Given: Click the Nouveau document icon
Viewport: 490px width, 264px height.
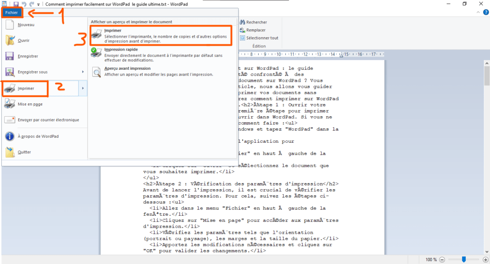Looking at the screenshot, I should pos(10,24).
